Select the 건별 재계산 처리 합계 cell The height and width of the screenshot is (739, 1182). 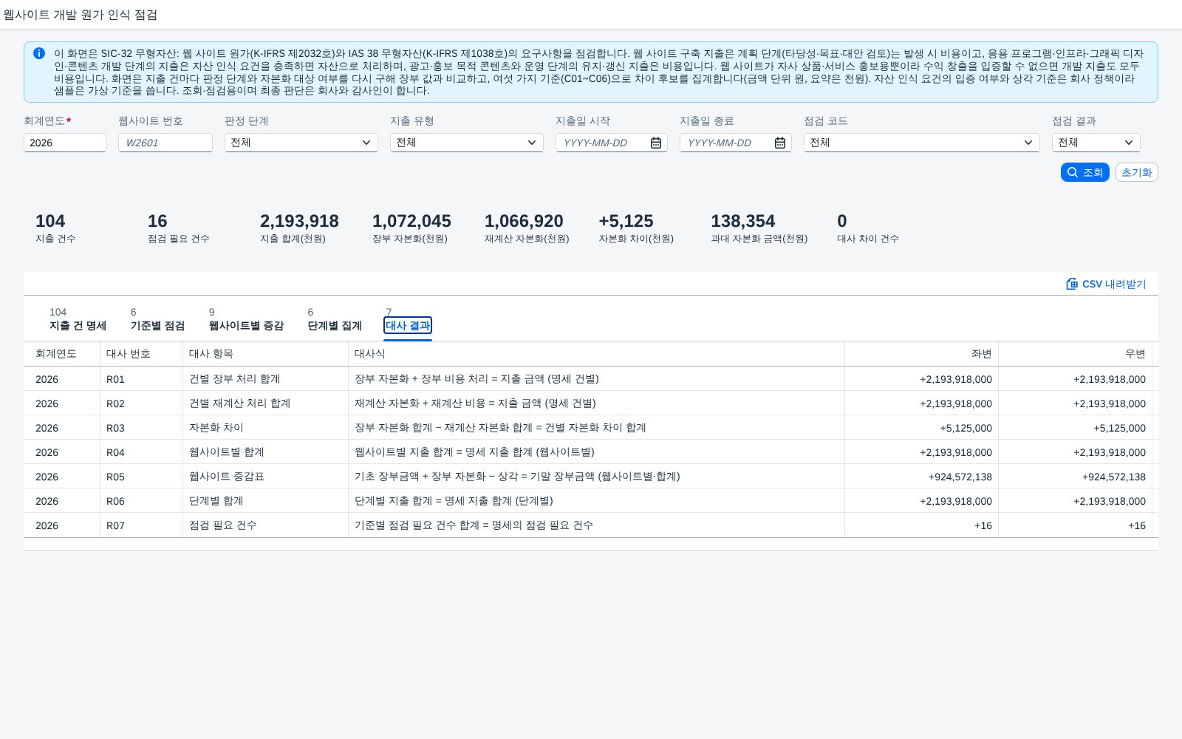coord(266,403)
